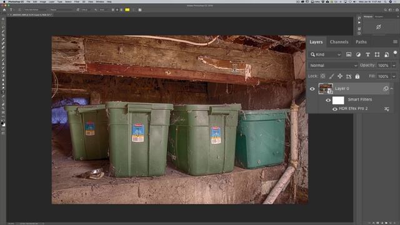The height and width of the screenshot is (225, 400).
Task: Open the collapsed Actions panel play icon
Action: pos(359,22)
